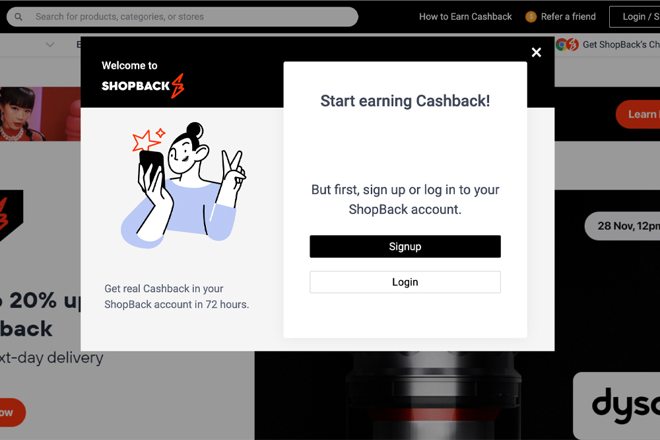Click the Dyson logo tile
The image size is (660, 440).
tap(616, 406)
